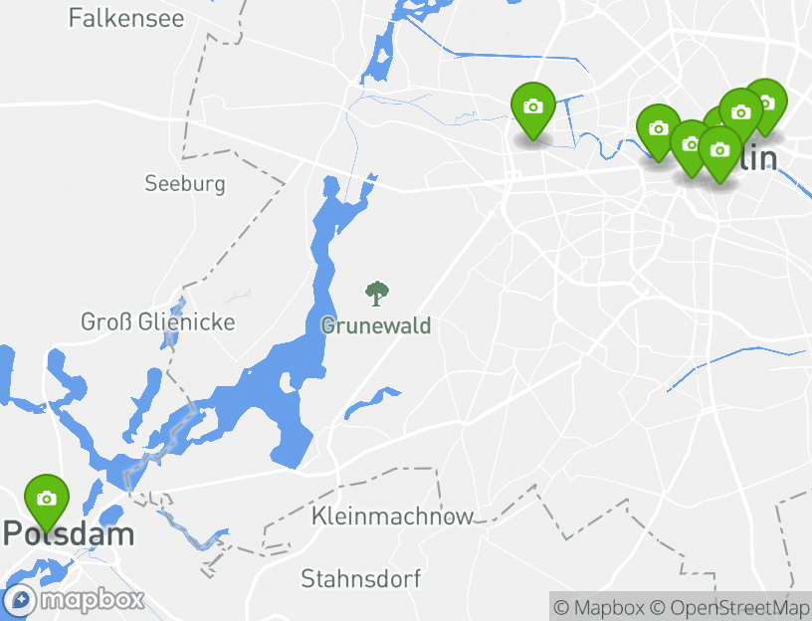This screenshot has width=812, height=621.
Task: Select the isolated camera marker west of Berlin cluster
Action: pos(533,110)
